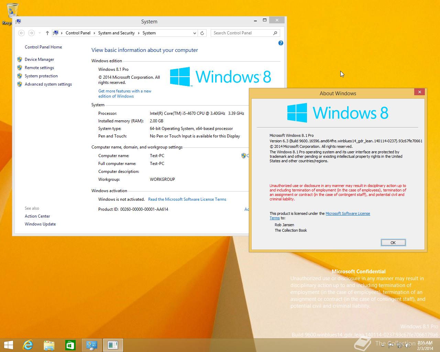The height and width of the screenshot is (352, 440).
Task: Click the search magnifier icon
Action: click(275, 33)
